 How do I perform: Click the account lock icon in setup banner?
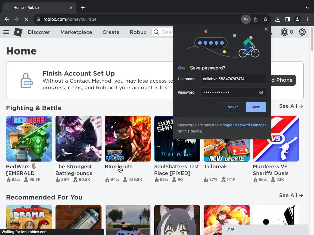point(27,80)
